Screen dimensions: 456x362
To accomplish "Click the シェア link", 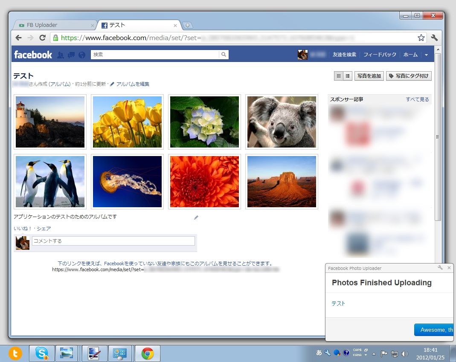I will 44,229.
